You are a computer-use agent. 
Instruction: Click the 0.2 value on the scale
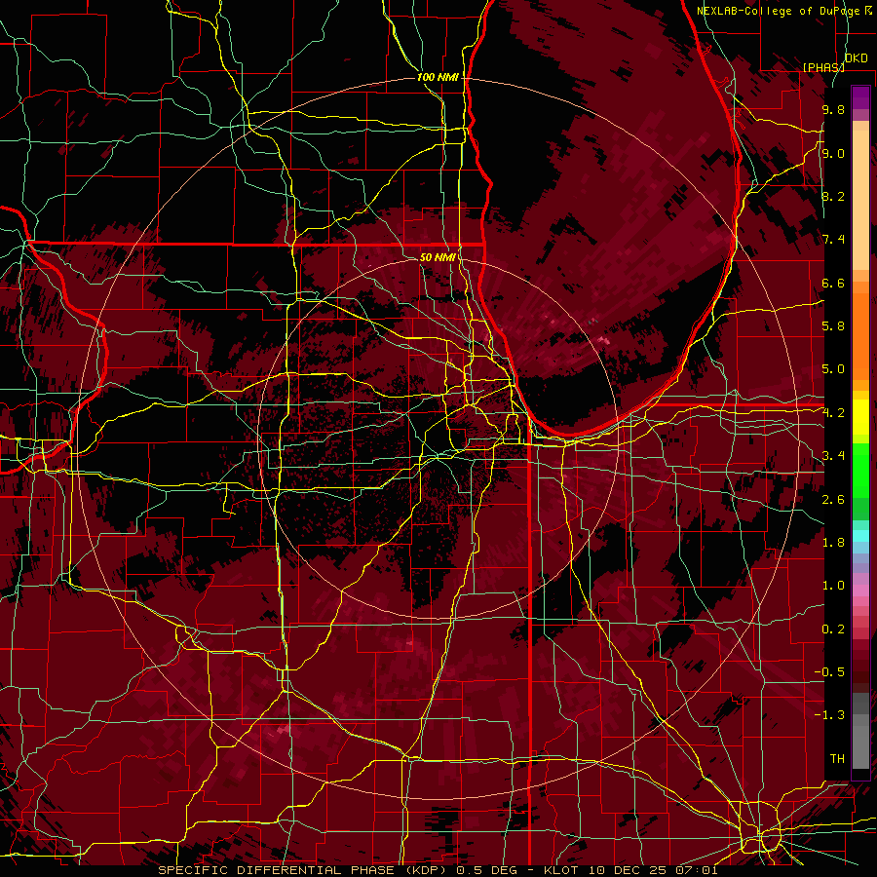pos(833,629)
